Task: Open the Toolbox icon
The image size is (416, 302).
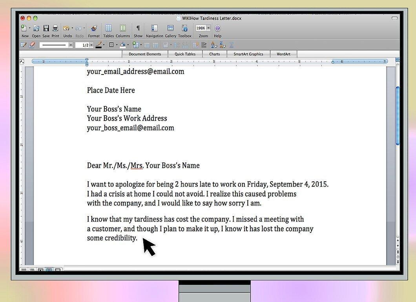Action: [185, 28]
